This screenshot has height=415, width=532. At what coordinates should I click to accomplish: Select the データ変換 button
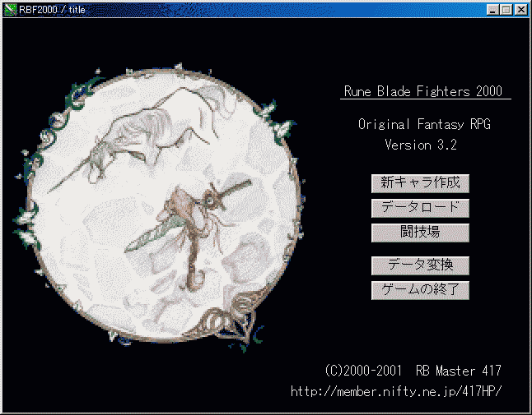(x=420, y=265)
